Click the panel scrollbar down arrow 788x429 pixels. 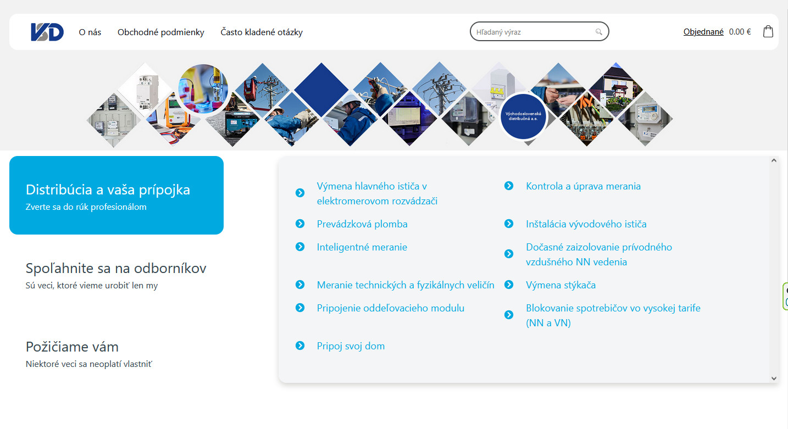pyautogui.click(x=774, y=378)
